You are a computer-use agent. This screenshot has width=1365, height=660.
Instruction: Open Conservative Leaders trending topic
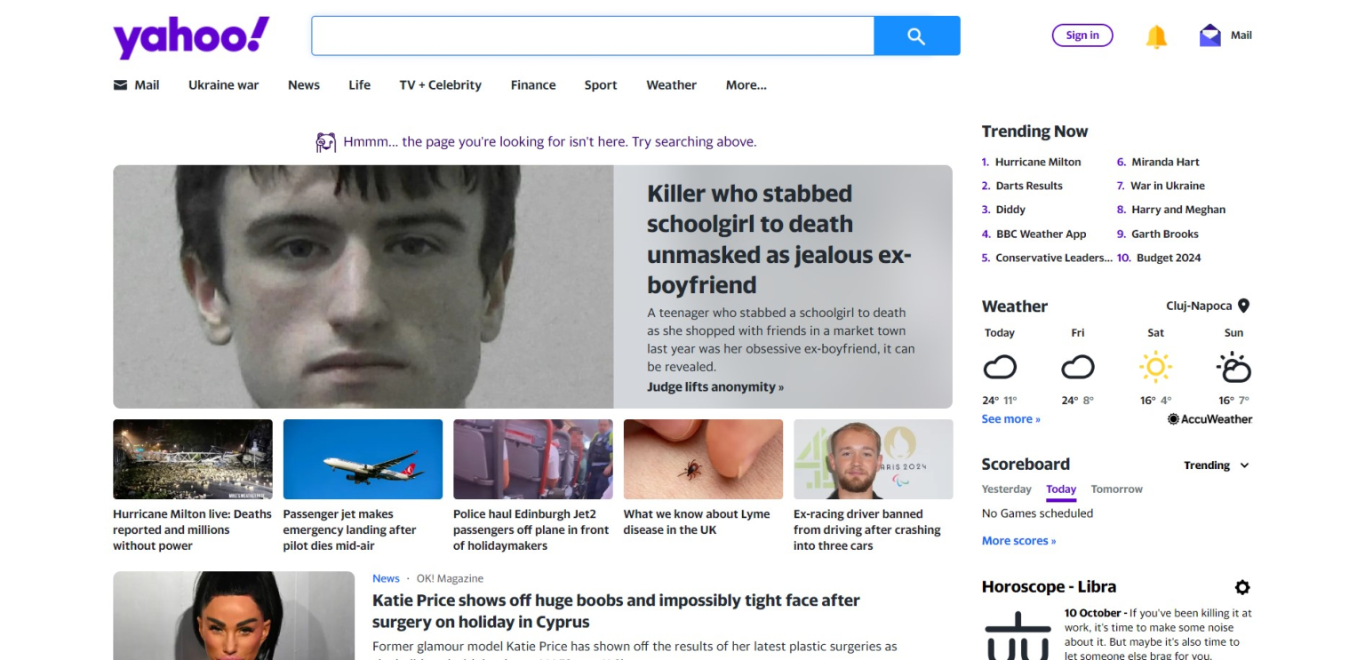pos(1054,258)
